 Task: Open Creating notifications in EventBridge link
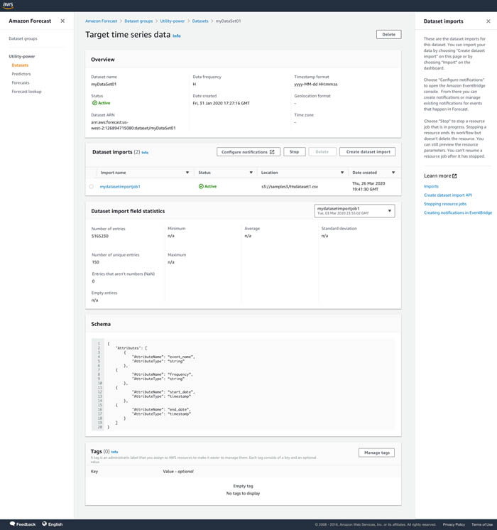(x=458, y=212)
